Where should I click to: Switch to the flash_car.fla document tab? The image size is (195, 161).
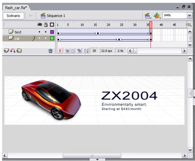click(16, 8)
